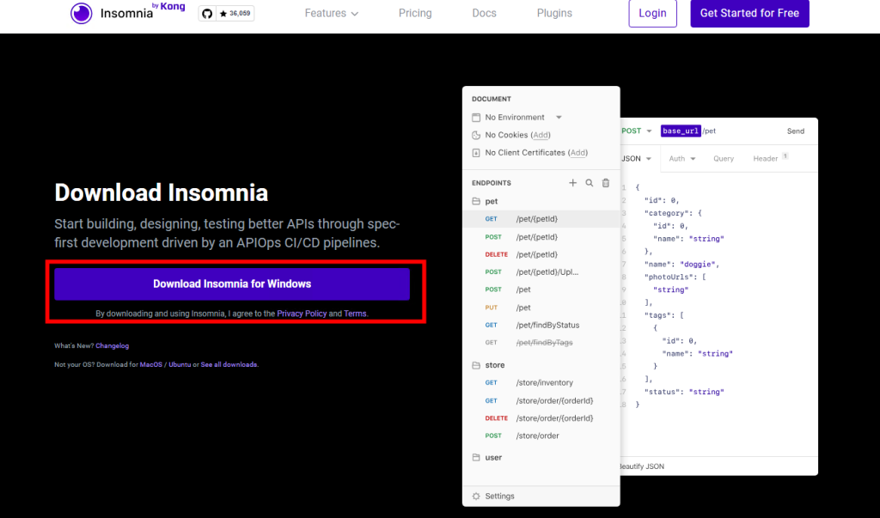Open the POST method dropdown
880x518 pixels.
pyautogui.click(x=637, y=131)
